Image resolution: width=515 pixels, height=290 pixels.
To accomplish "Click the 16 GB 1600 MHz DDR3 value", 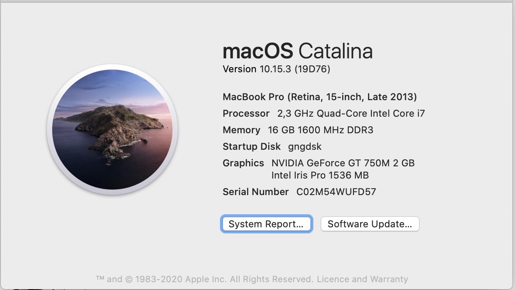I will click(320, 130).
